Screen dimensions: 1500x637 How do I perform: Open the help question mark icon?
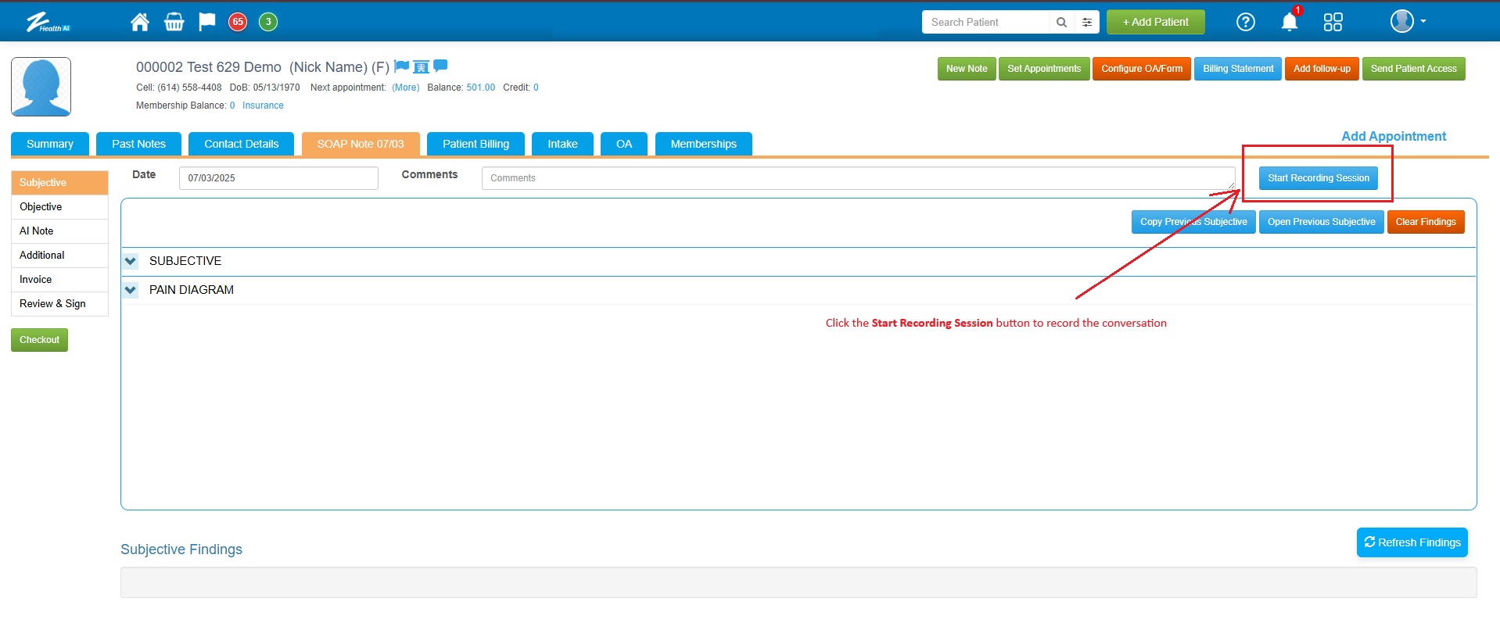pos(1245,22)
